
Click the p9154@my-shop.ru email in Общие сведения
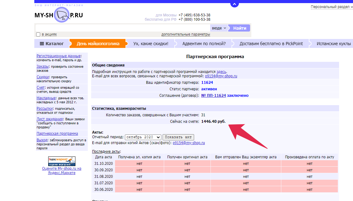(x=221, y=76)
